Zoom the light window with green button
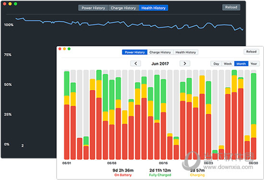264x180 pixels. (x=69, y=49)
